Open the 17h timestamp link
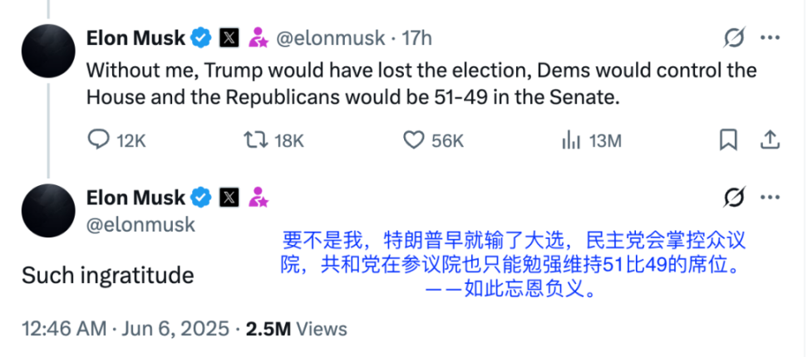Viewport: 808px width, 357px height. point(416,38)
